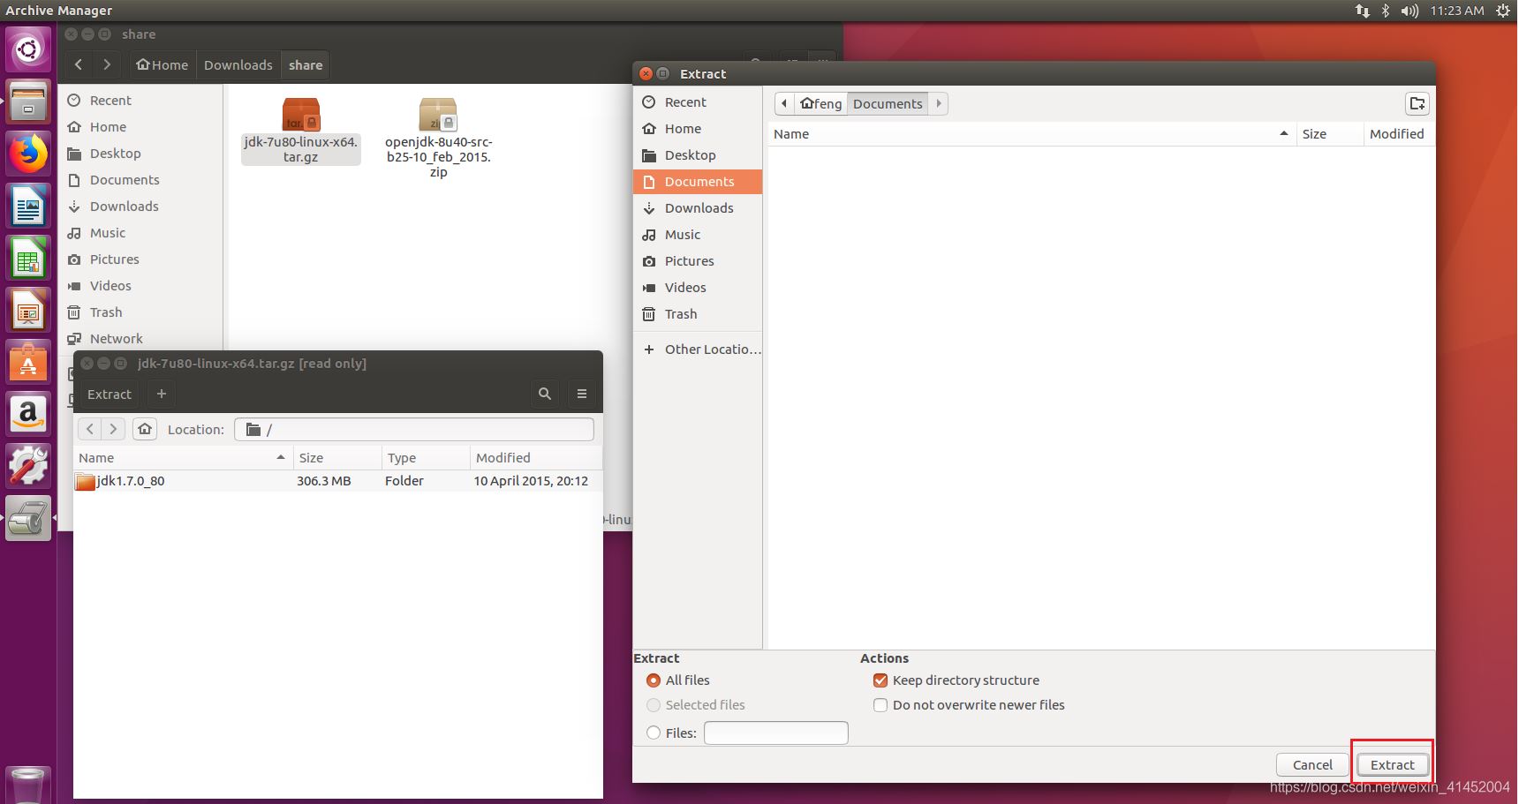This screenshot has width=1519, height=804.
Task: Choose the Files: radio option
Action: click(654, 733)
